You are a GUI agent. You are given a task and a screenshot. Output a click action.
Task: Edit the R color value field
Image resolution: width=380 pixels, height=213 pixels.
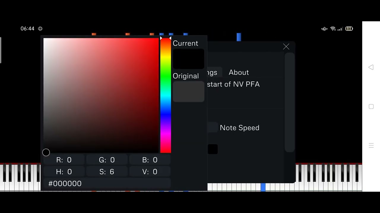(x=64, y=160)
